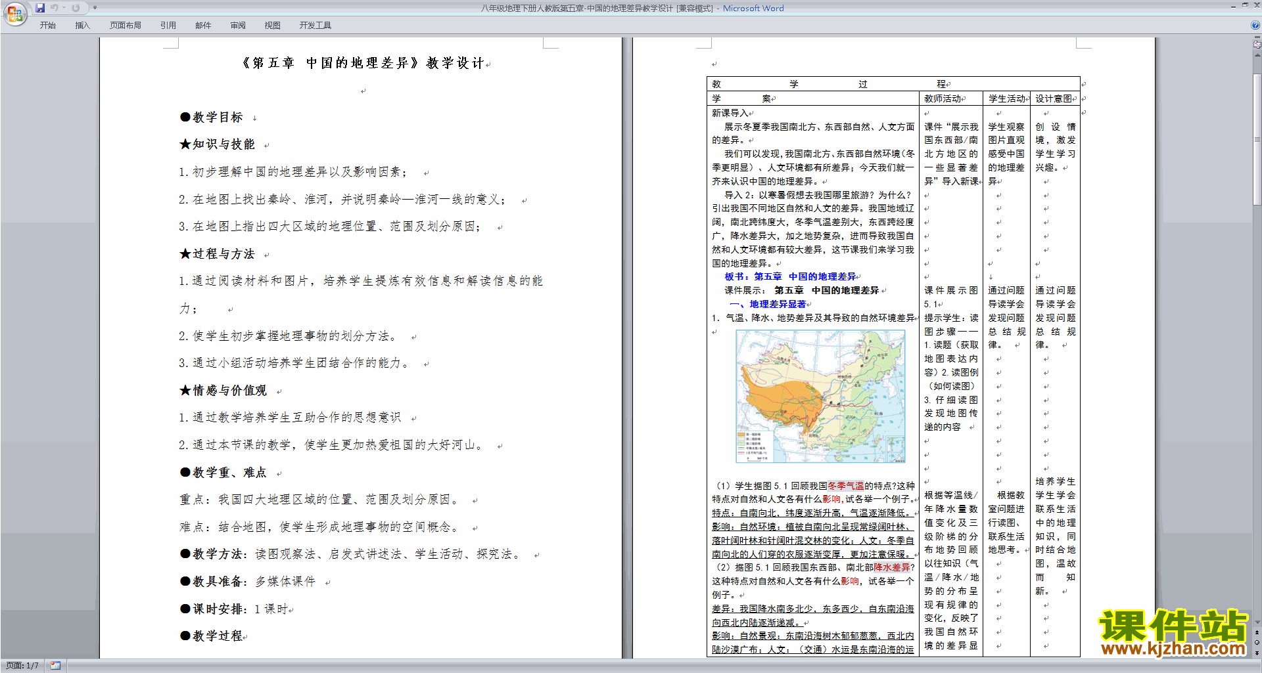Click the vertical scrollbar down arrow
Image resolution: width=1262 pixels, height=673 pixels.
point(1257,622)
